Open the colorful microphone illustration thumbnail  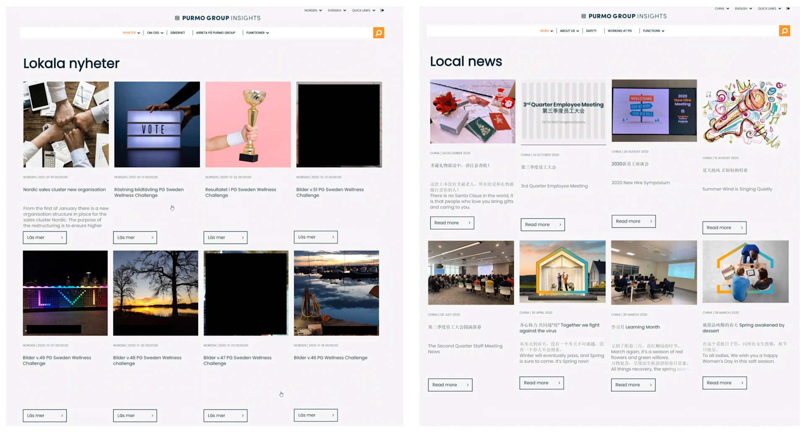[x=745, y=113]
